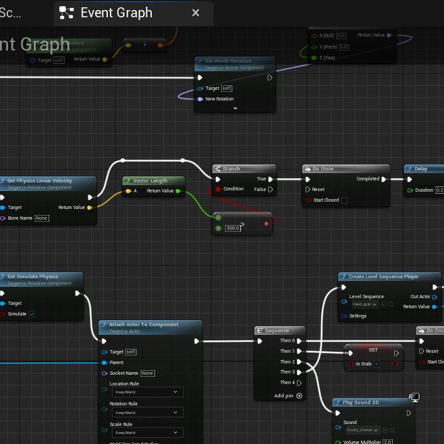The width and height of the screenshot is (444, 444).
Task: Use selected asset for Level Sequence
Action: pyautogui.click(x=383, y=305)
